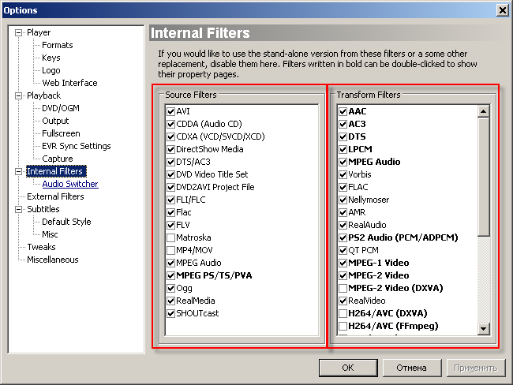Viewport: 513px width, 385px height.
Task: Toggle the AAC transform filter checkbox
Action: click(343, 111)
